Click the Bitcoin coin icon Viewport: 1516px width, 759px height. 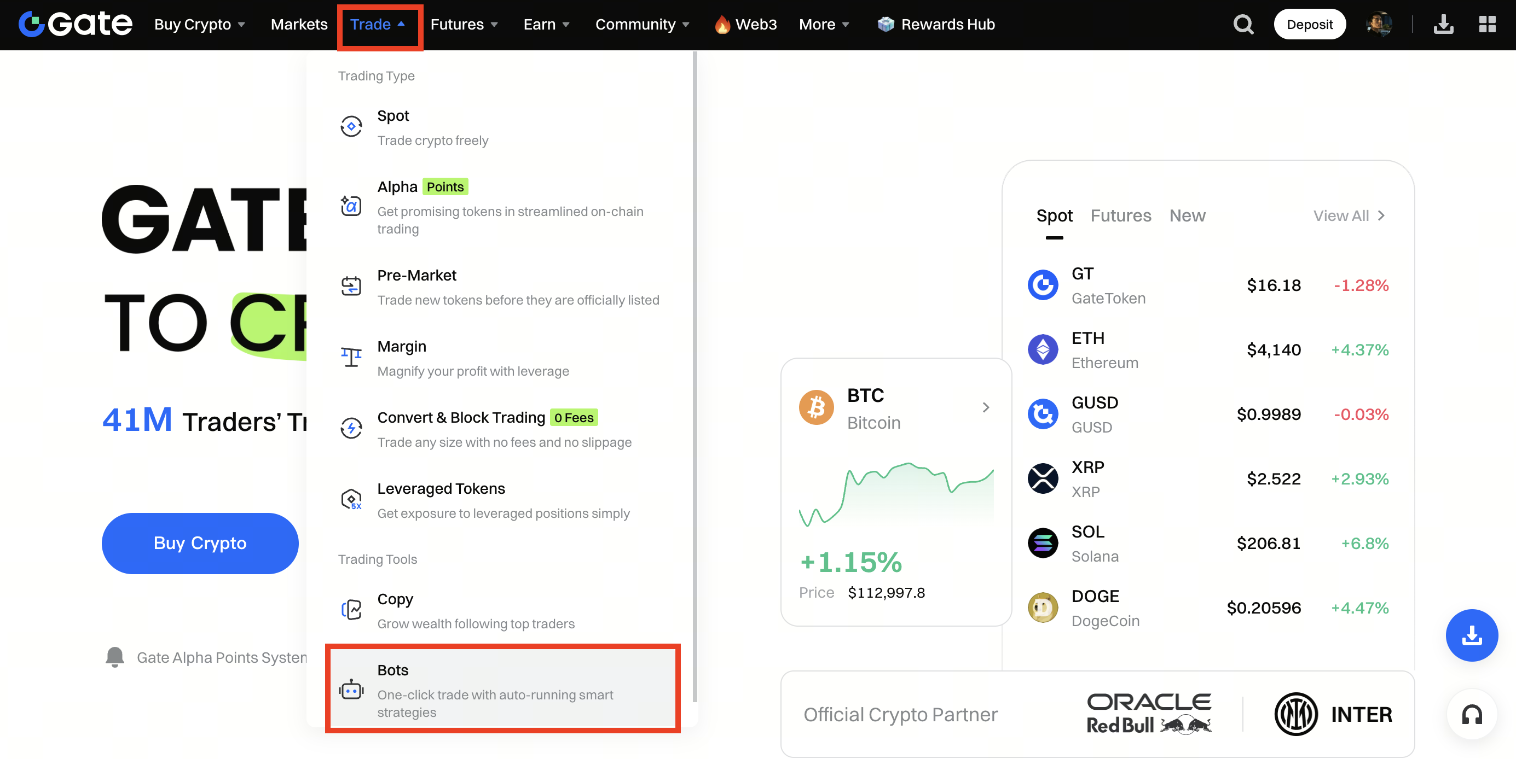click(x=816, y=407)
